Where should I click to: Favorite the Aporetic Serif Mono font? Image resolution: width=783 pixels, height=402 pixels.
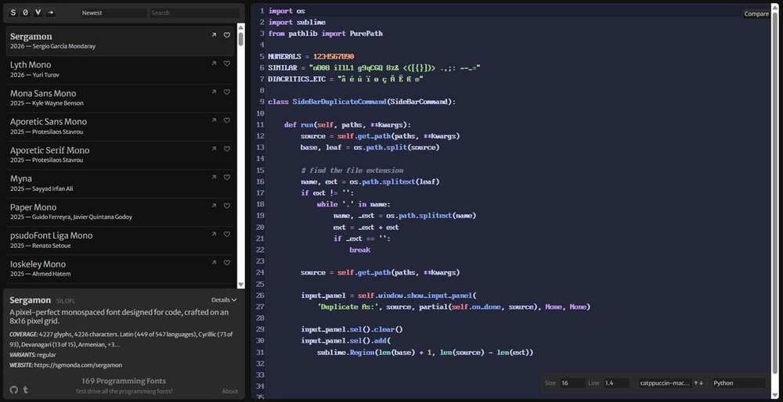pos(227,149)
